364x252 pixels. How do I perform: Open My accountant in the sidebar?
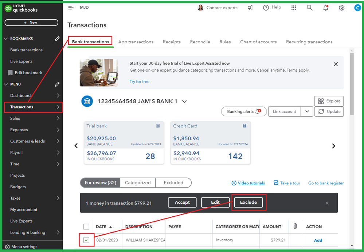pyautogui.click(x=24, y=209)
